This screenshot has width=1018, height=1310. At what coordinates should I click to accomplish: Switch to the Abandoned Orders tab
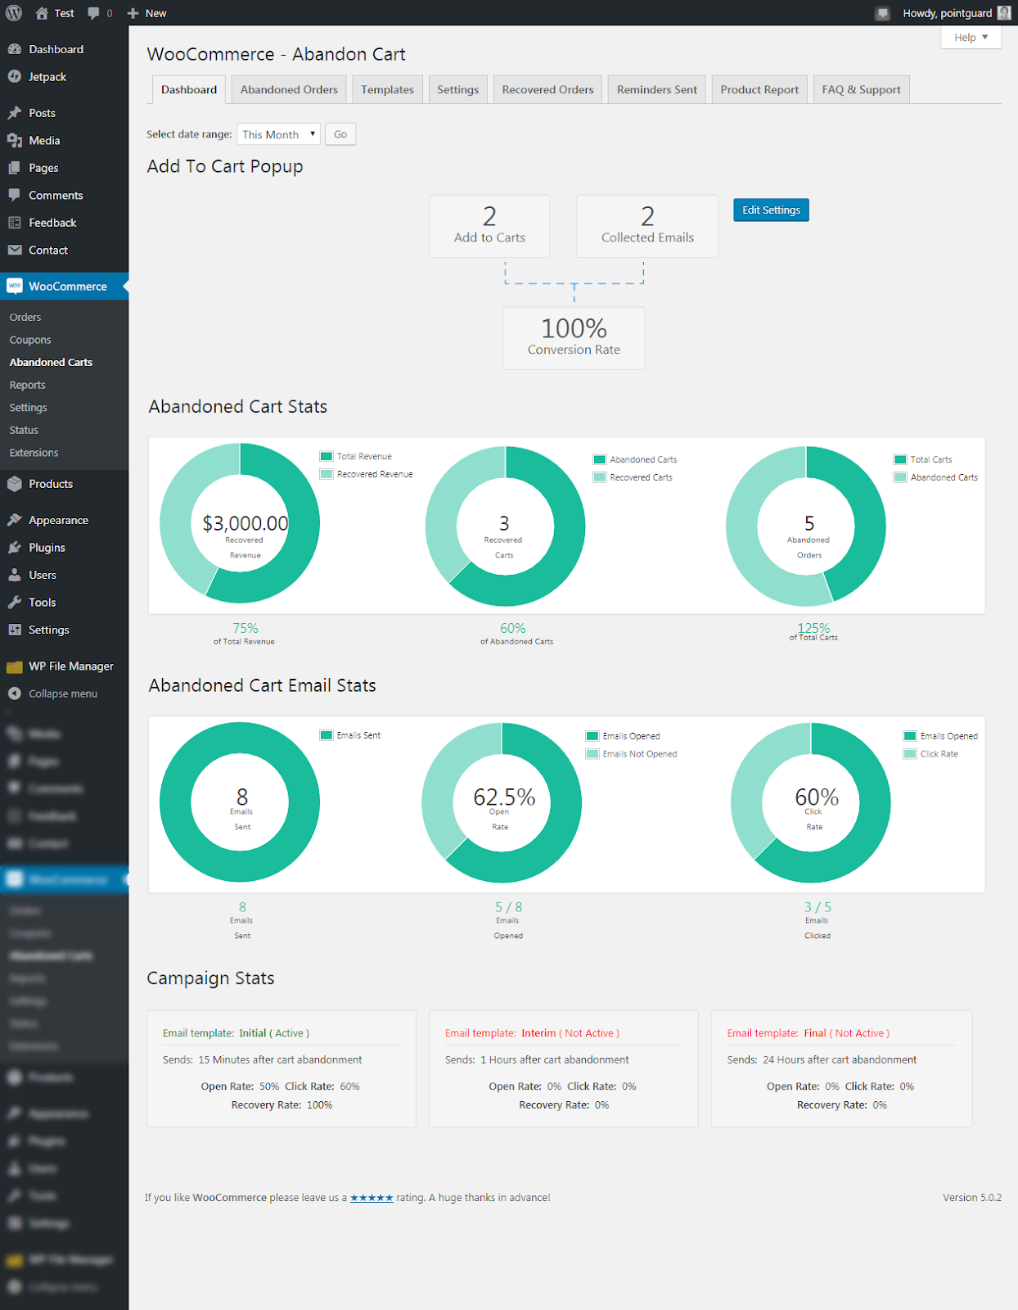(289, 89)
